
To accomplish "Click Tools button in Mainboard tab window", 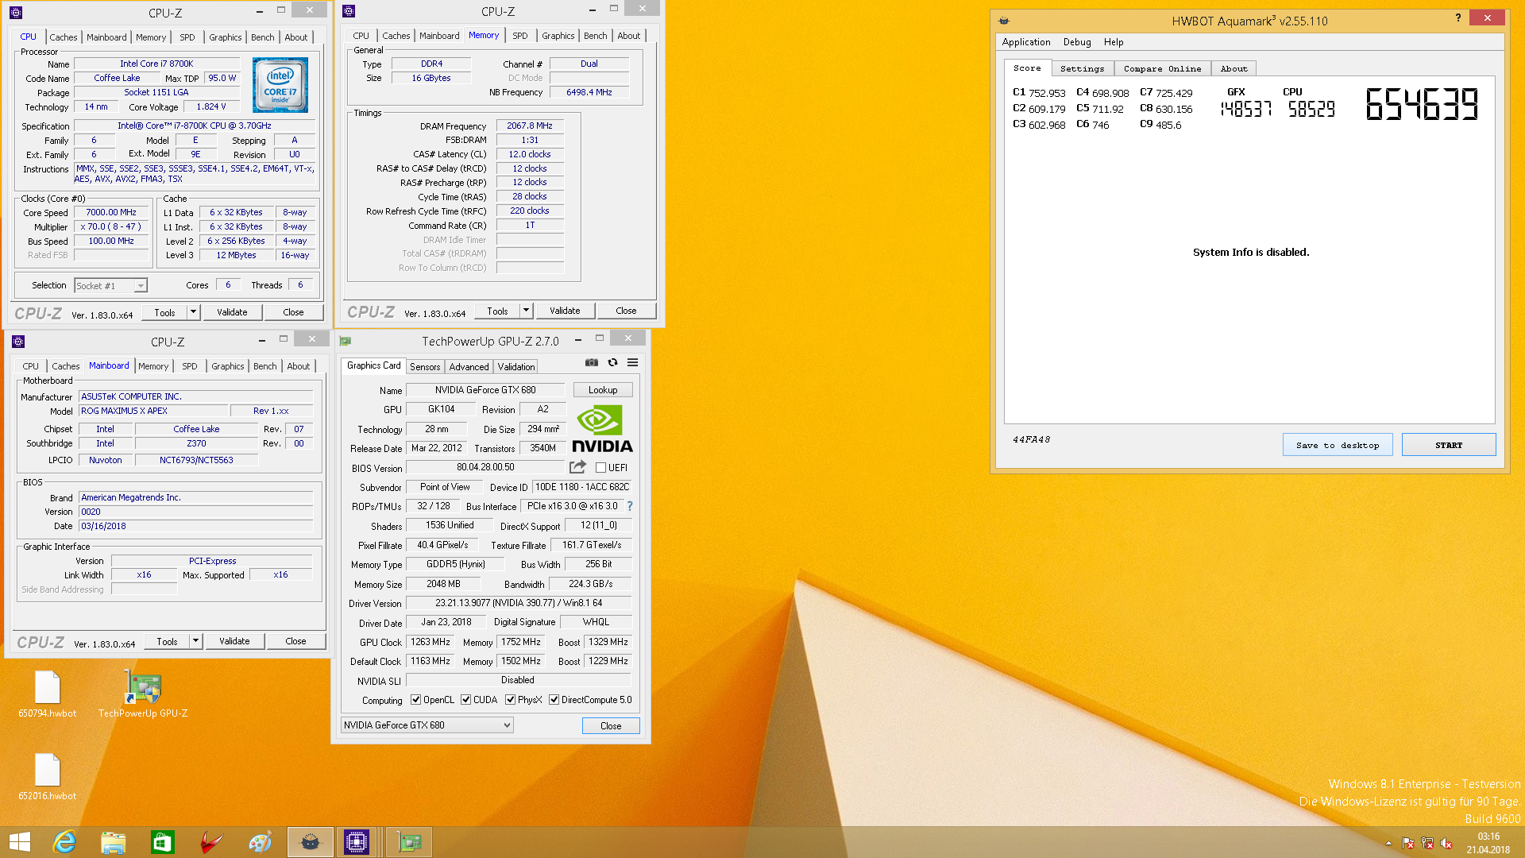I will [167, 641].
